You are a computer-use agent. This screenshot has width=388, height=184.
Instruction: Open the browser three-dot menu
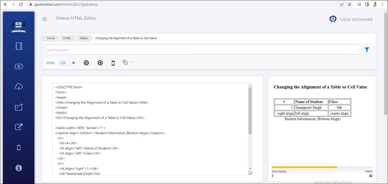coord(383,4)
